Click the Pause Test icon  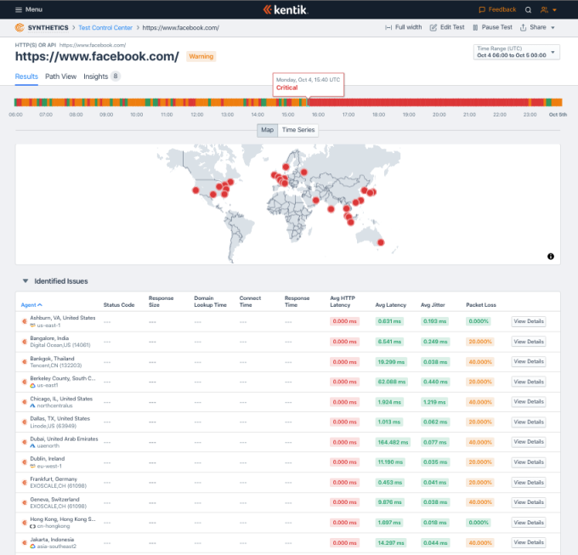pos(475,28)
